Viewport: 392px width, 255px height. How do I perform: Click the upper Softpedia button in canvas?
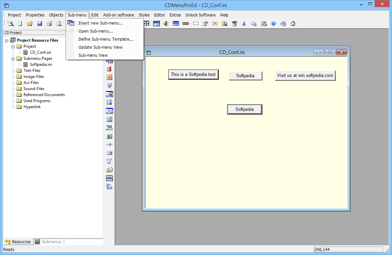[245, 76]
